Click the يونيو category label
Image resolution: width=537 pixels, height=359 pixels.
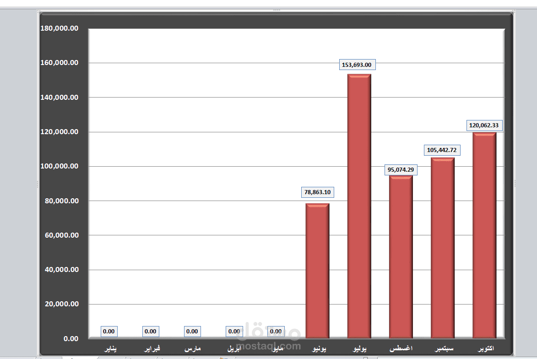pyautogui.click(x=319, y=349)
